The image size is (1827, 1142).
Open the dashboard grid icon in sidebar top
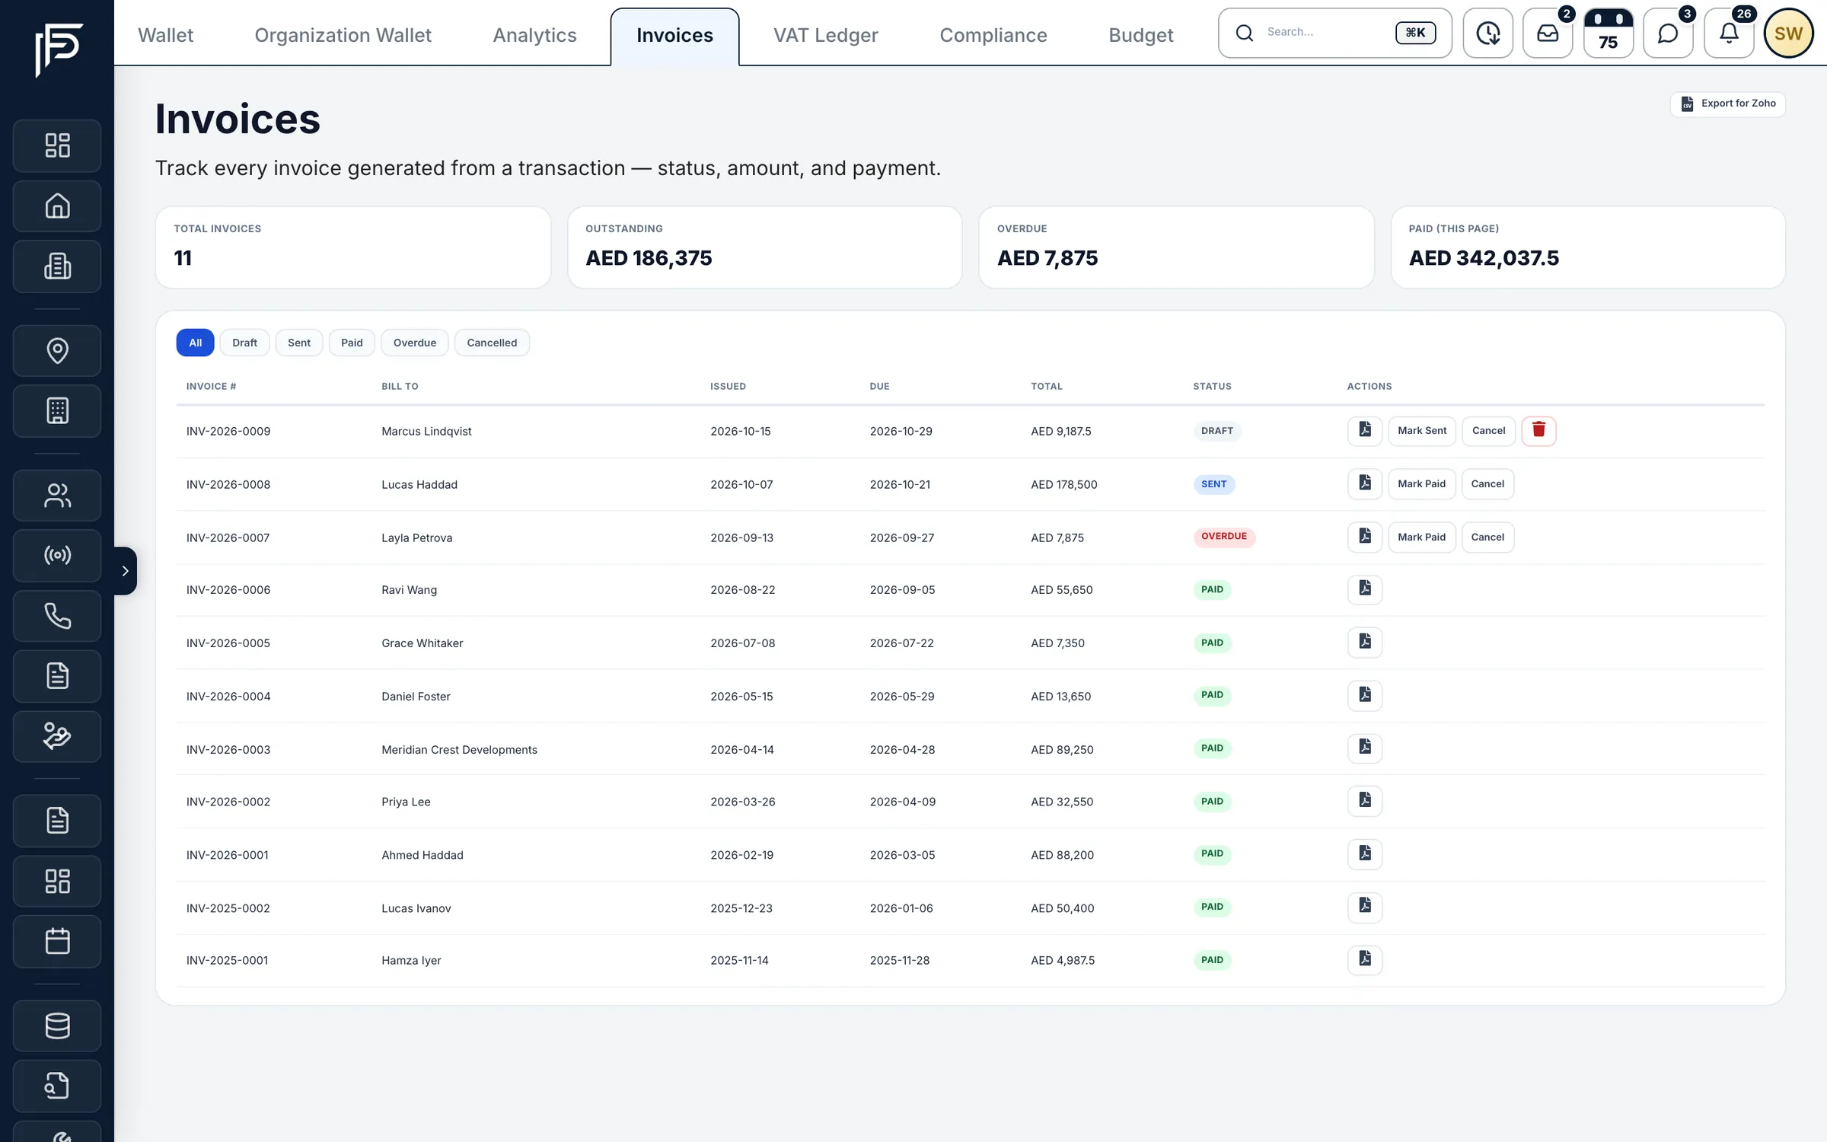coord(57,145)
